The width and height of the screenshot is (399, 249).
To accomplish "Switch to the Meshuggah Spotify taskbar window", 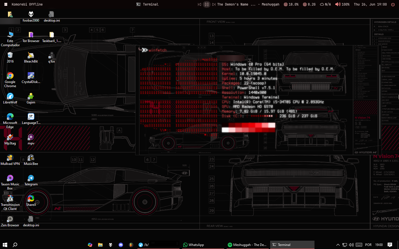I will point(248,245).
